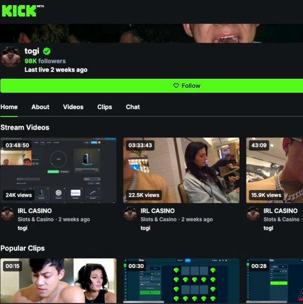Click Slots & Casino category under second video
303x304 pixels.
coord(159,220)
